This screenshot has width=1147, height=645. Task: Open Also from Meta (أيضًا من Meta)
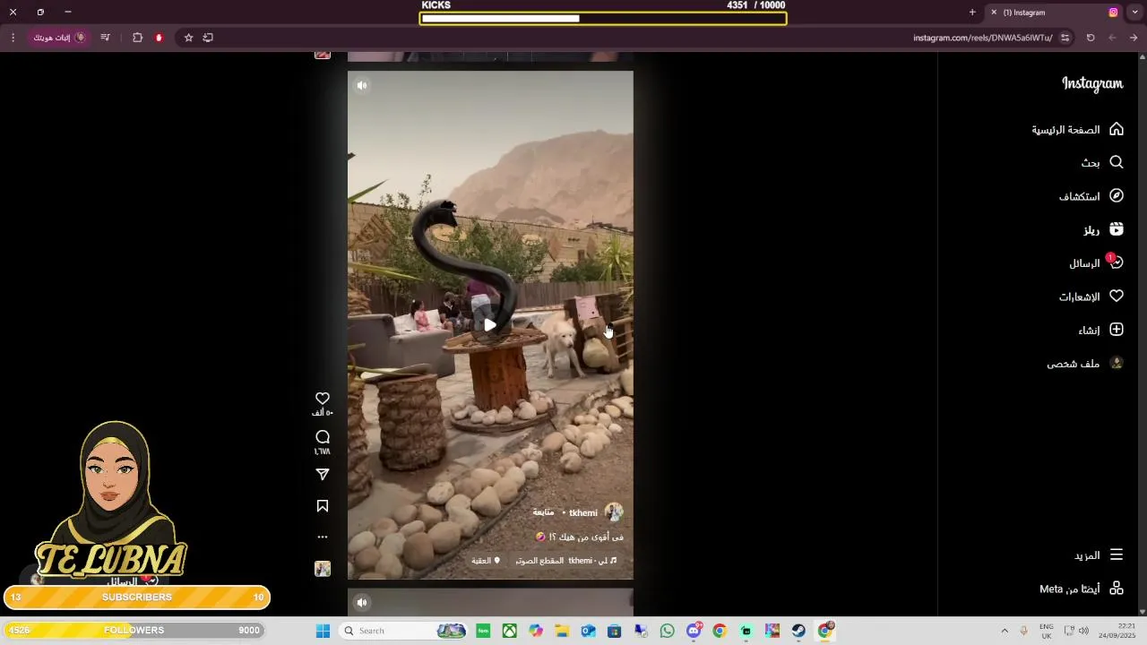pos(1082,589)
